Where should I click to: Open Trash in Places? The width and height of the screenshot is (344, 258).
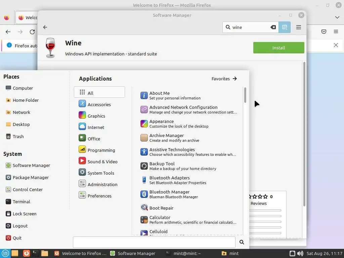(15, 136)
